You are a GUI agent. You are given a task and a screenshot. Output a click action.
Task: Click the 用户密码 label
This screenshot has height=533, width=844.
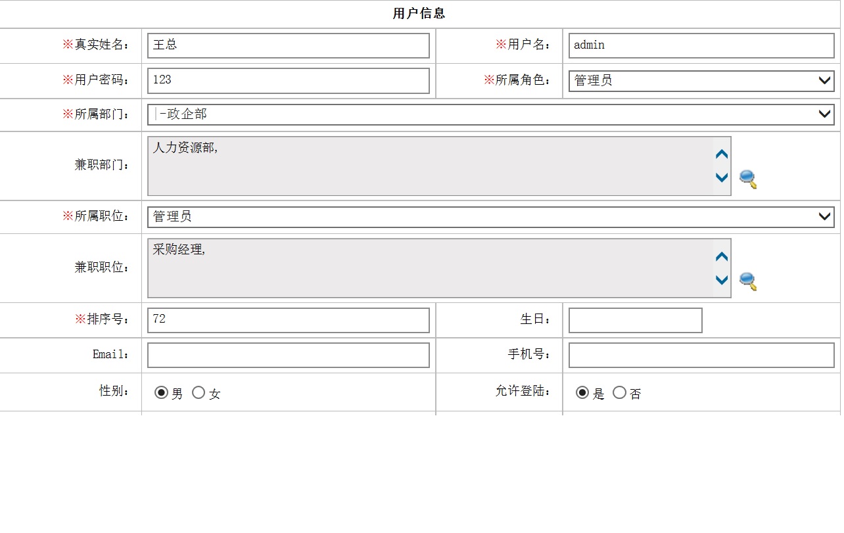click(x=97, y=80)
